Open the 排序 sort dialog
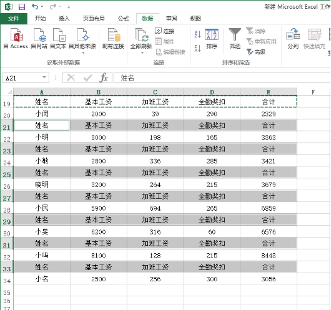Image resolution: width=331 pixels, height=310 pixels. point(212,39)
